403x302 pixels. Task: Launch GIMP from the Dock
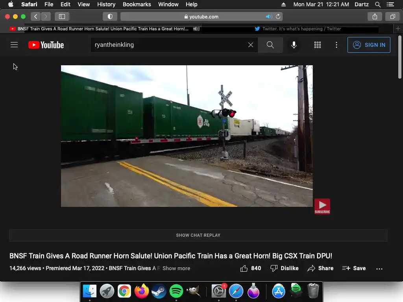click(x=194, y=291)
